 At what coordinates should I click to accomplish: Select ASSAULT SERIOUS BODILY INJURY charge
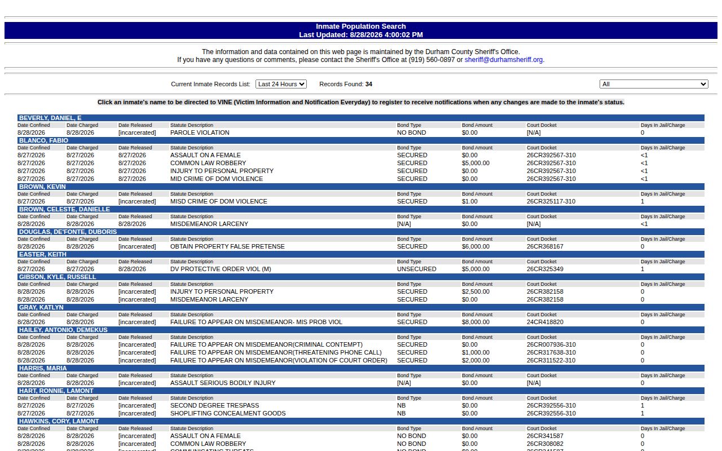(223, 383)
